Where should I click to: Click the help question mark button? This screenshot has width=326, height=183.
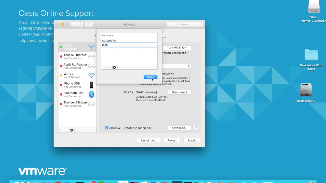196,128
